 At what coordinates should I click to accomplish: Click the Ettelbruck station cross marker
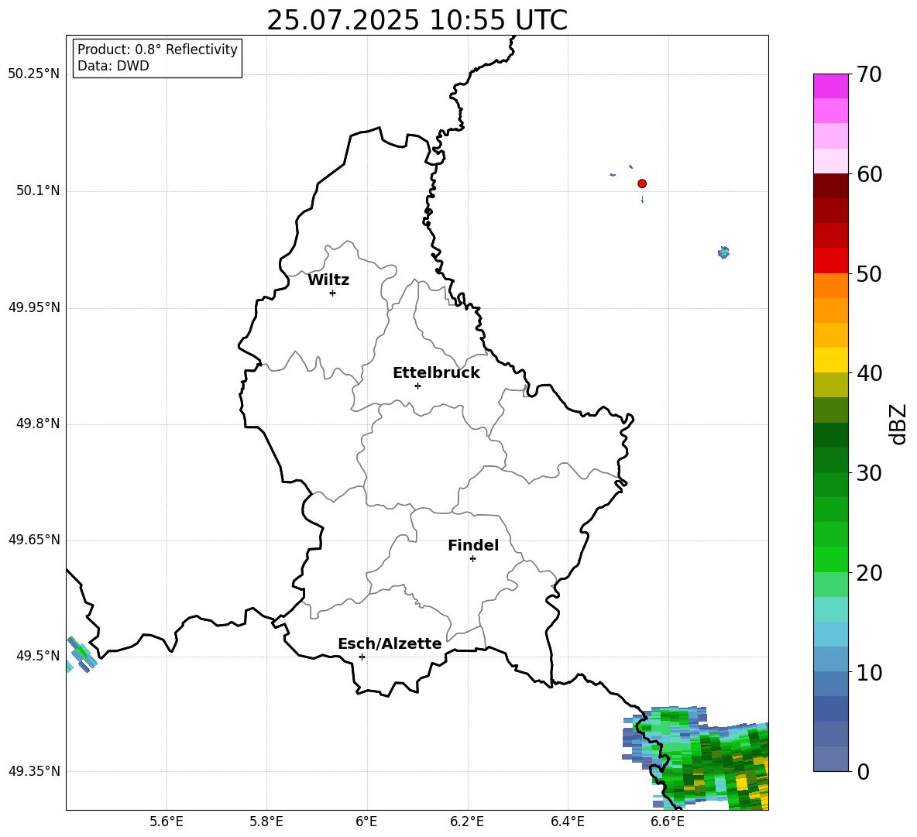pos(417,386)
